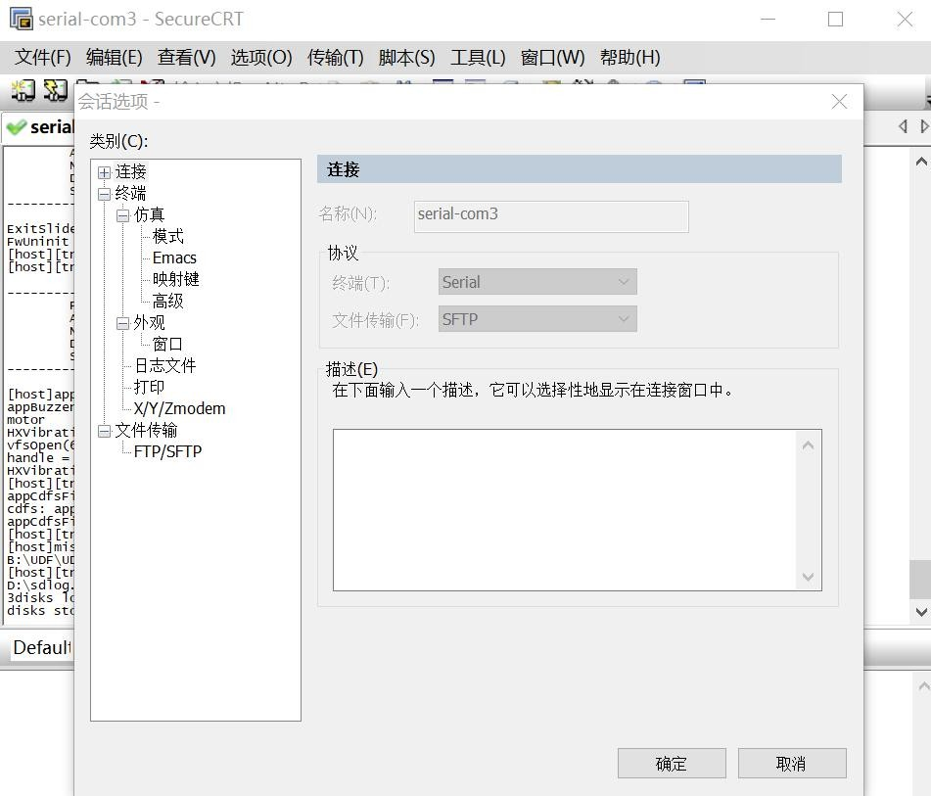Open the 脚本(S) menu

[x=406, y=57]
